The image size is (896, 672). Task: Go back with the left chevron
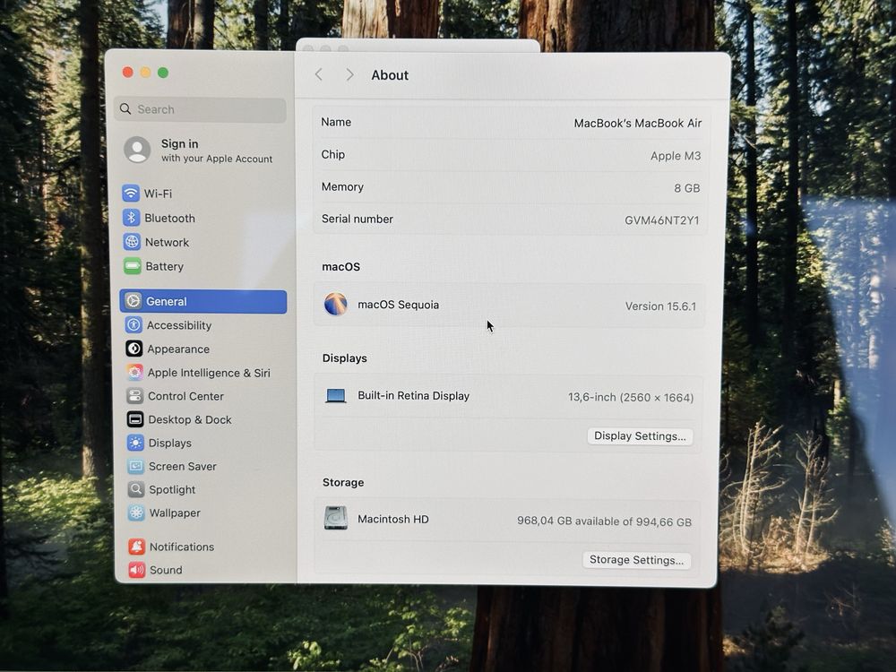319,74
